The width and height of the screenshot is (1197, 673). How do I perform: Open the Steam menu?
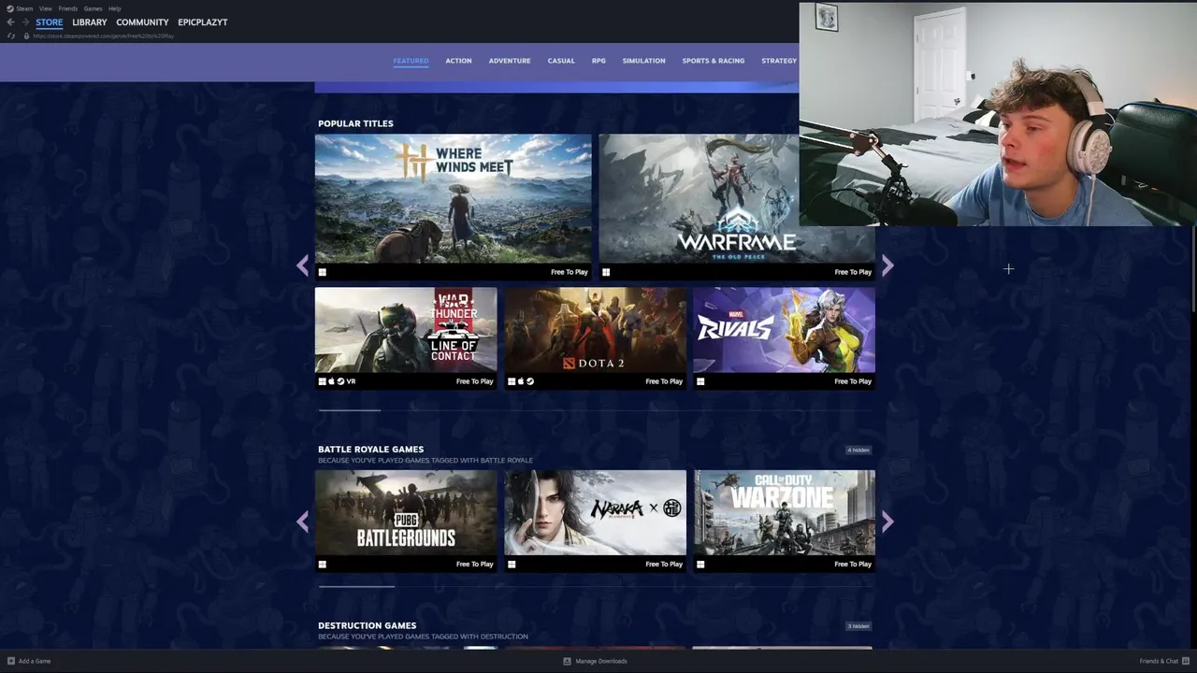tap(24, 8)
